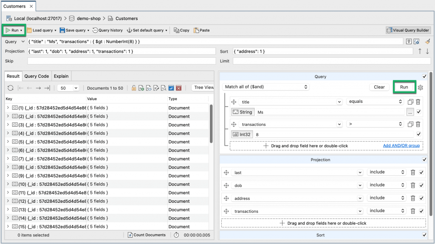
Task: Open the Explain tab
Action: pos(61,76)
